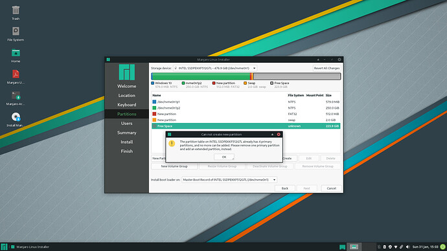Image resolution: width=447 pixels, height=251 pixels.
Task: Switch to the first workspace thumbnail
Action: 354,246
